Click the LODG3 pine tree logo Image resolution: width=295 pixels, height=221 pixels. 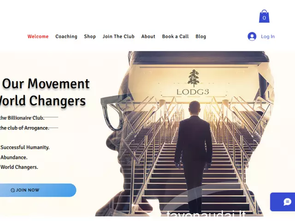click(193, 78)
